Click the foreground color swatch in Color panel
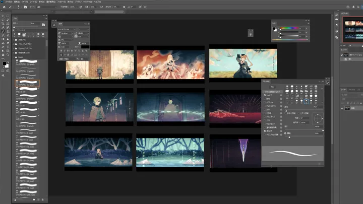Image resolution: width=363 pixels, height=204 pixels. click(274, 28)
